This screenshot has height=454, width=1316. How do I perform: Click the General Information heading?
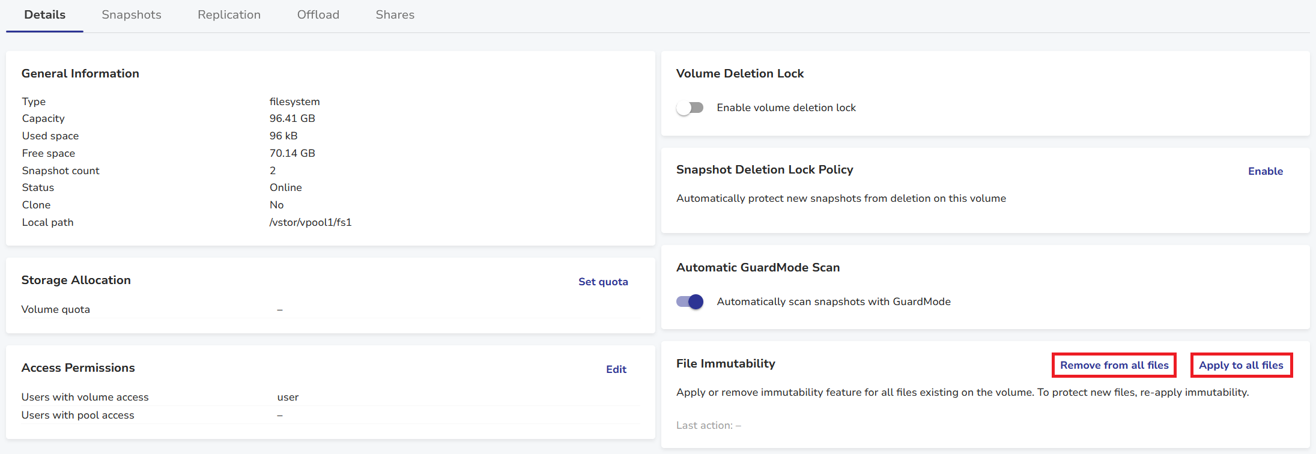coord(80,73)
